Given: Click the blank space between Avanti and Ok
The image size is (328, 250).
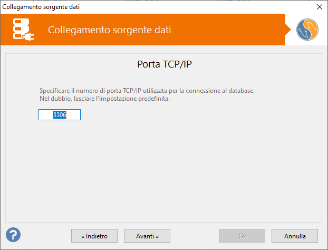Looking at the screenshot, I should (194, 236).
